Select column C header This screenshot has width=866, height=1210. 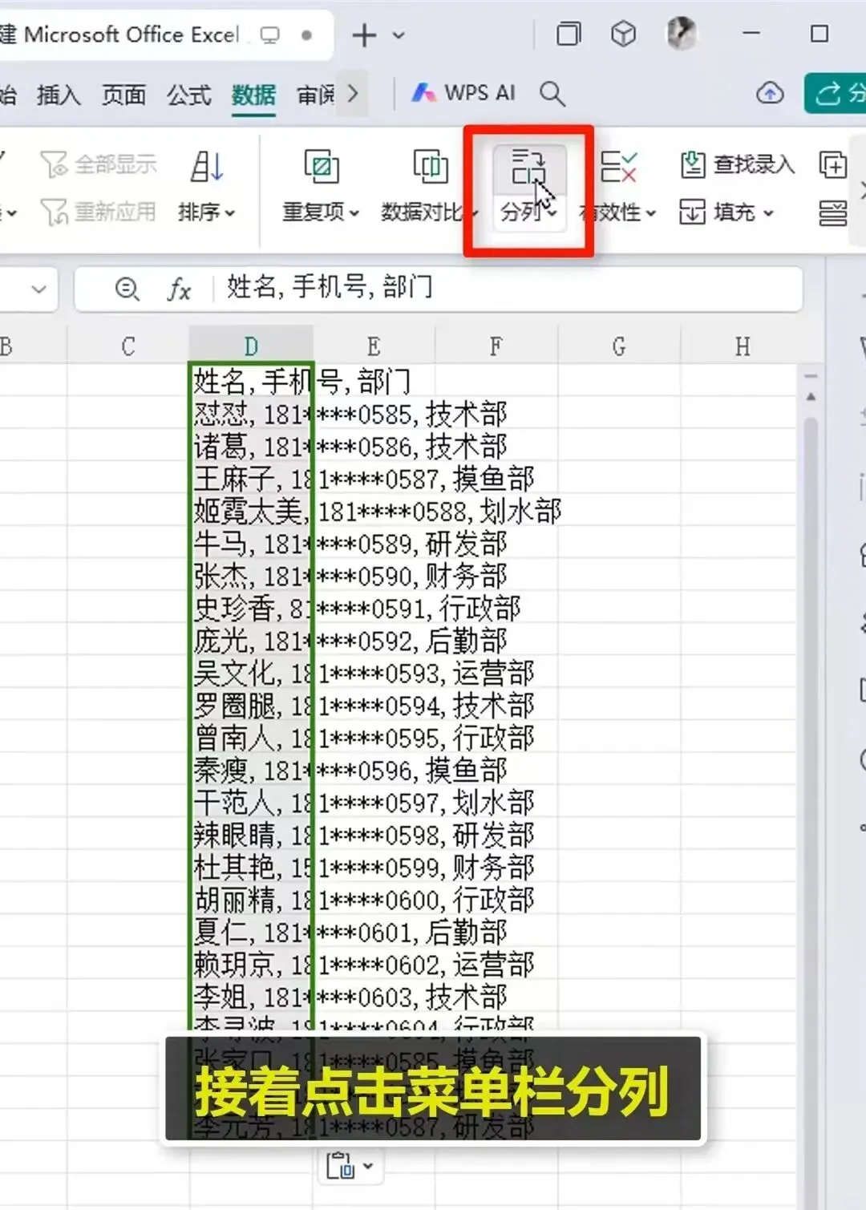coord(128,346)
